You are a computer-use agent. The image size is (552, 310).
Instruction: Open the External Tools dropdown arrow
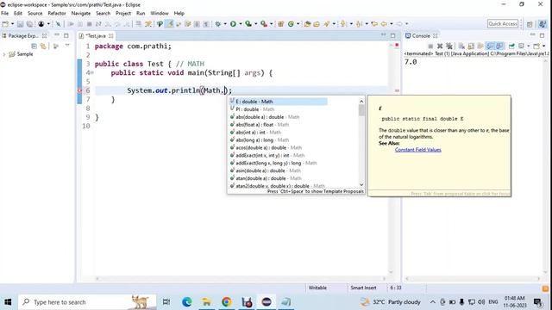coord(271,24)
